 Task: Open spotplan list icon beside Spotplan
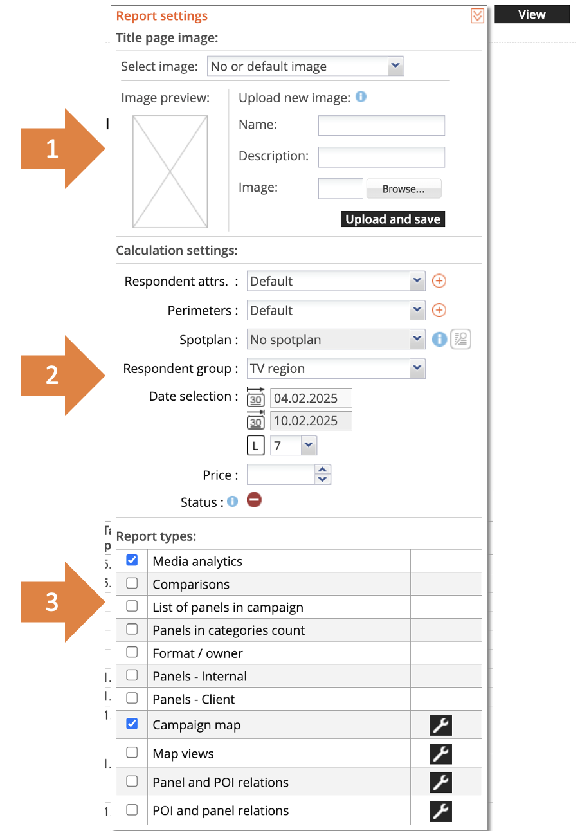point(460,340)
